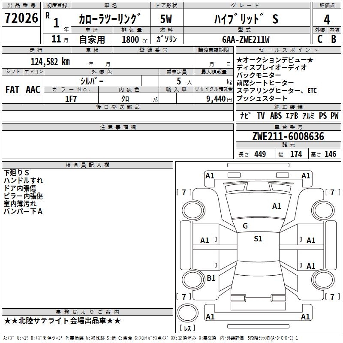343x343 pixels.
Task: Click the registration month 11 月
Action: click(x=60, y=39)
